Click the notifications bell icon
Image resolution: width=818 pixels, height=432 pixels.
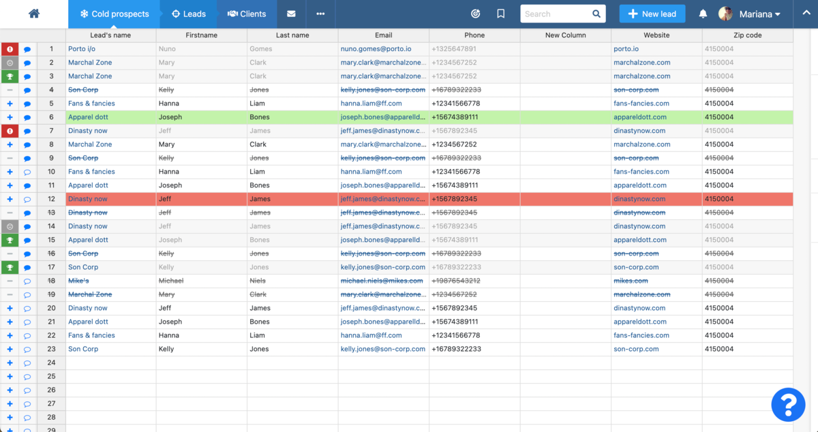(703, 14)
